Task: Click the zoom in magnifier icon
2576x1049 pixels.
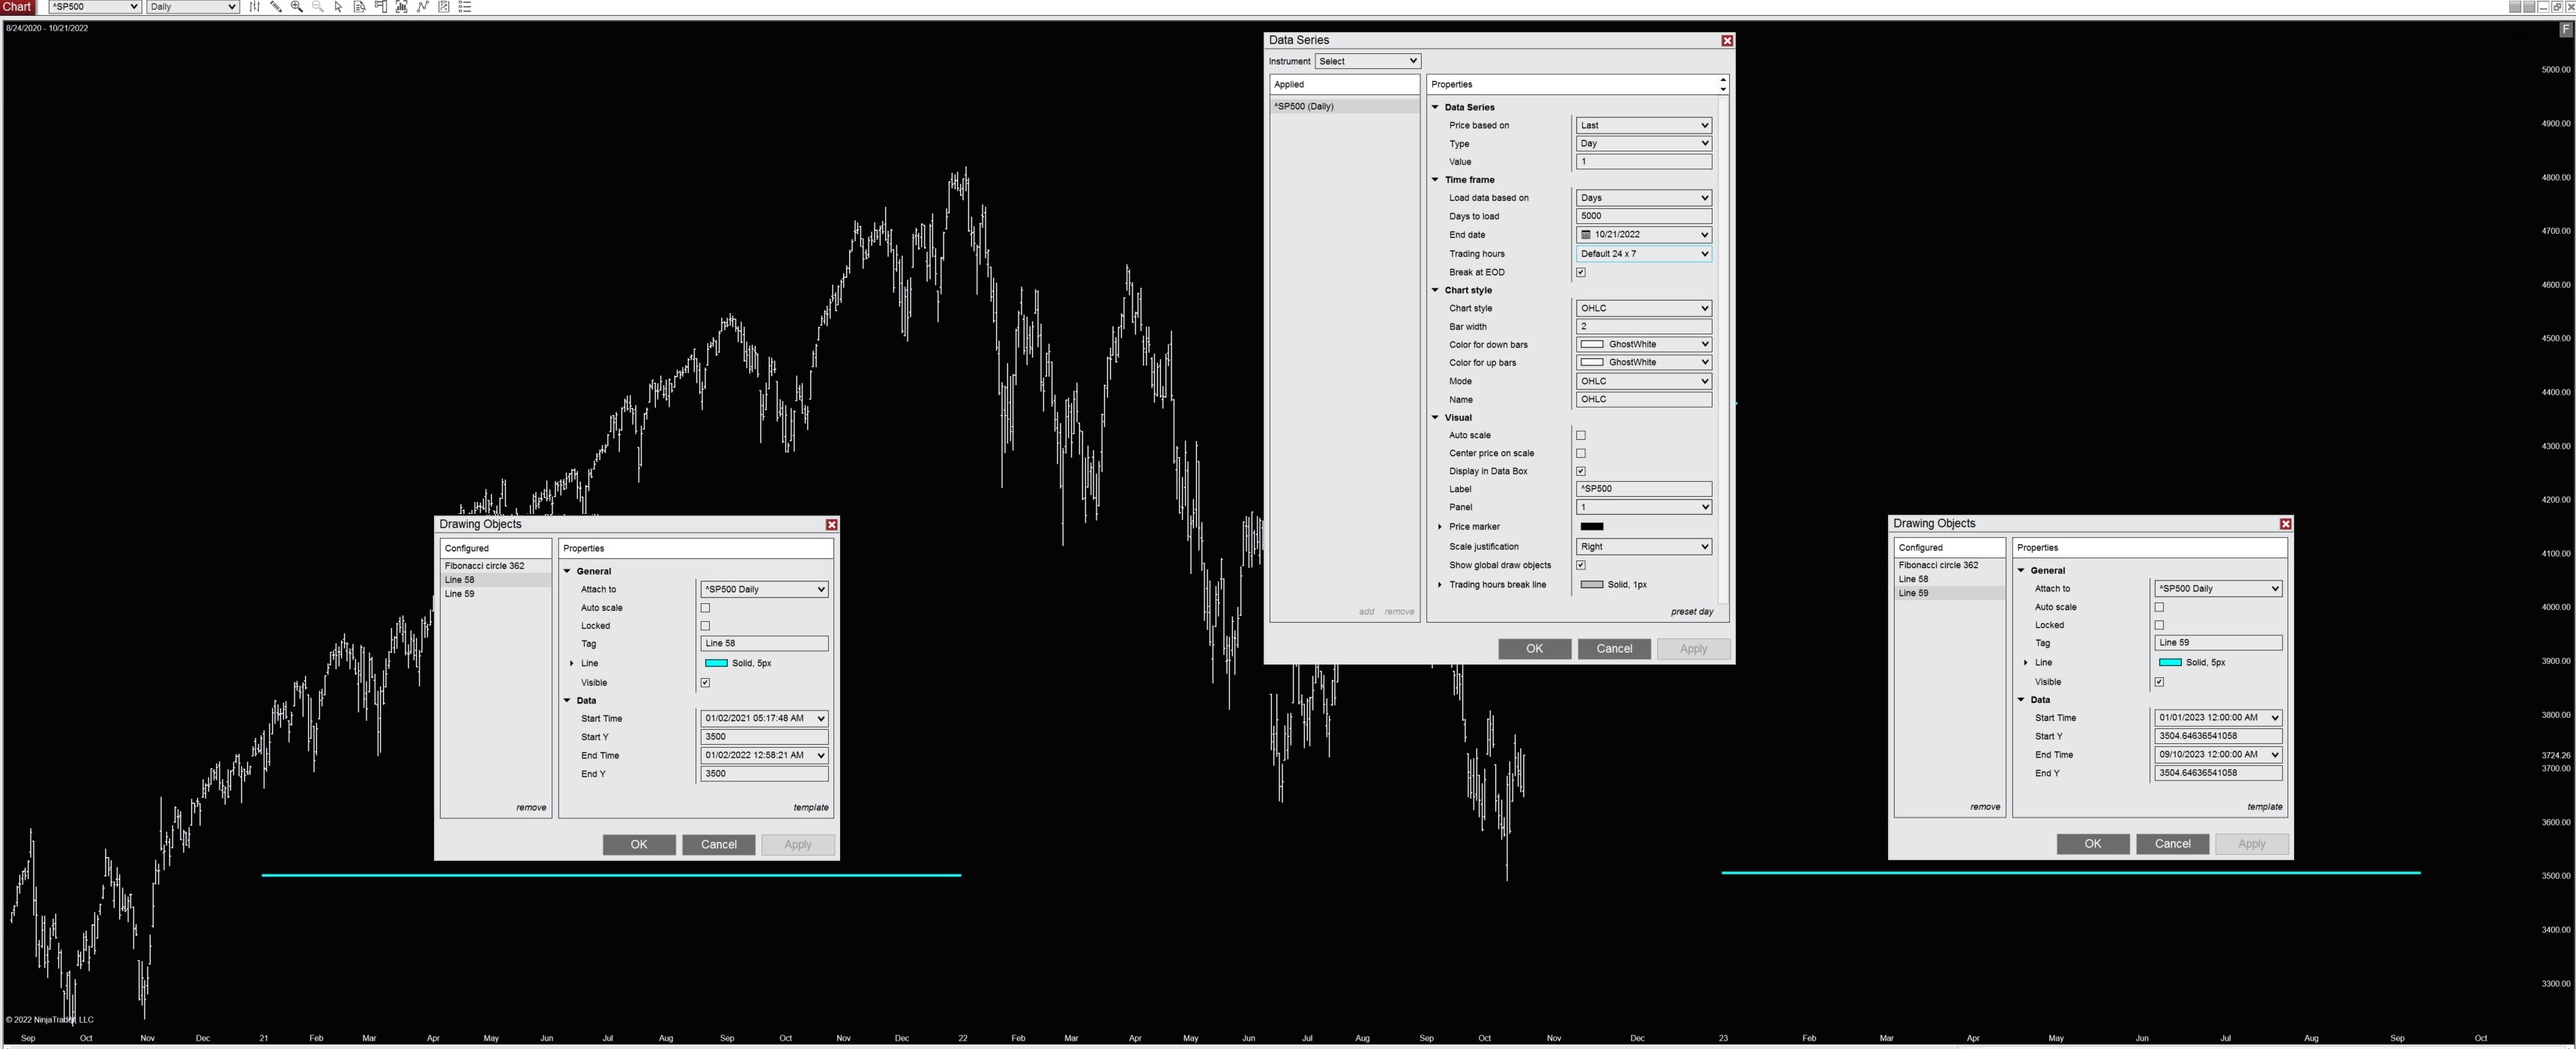Action: pyautogui.click(x=297, y=7)
